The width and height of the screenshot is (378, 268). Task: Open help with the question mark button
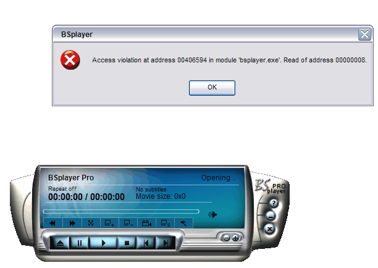click(274, 203)
